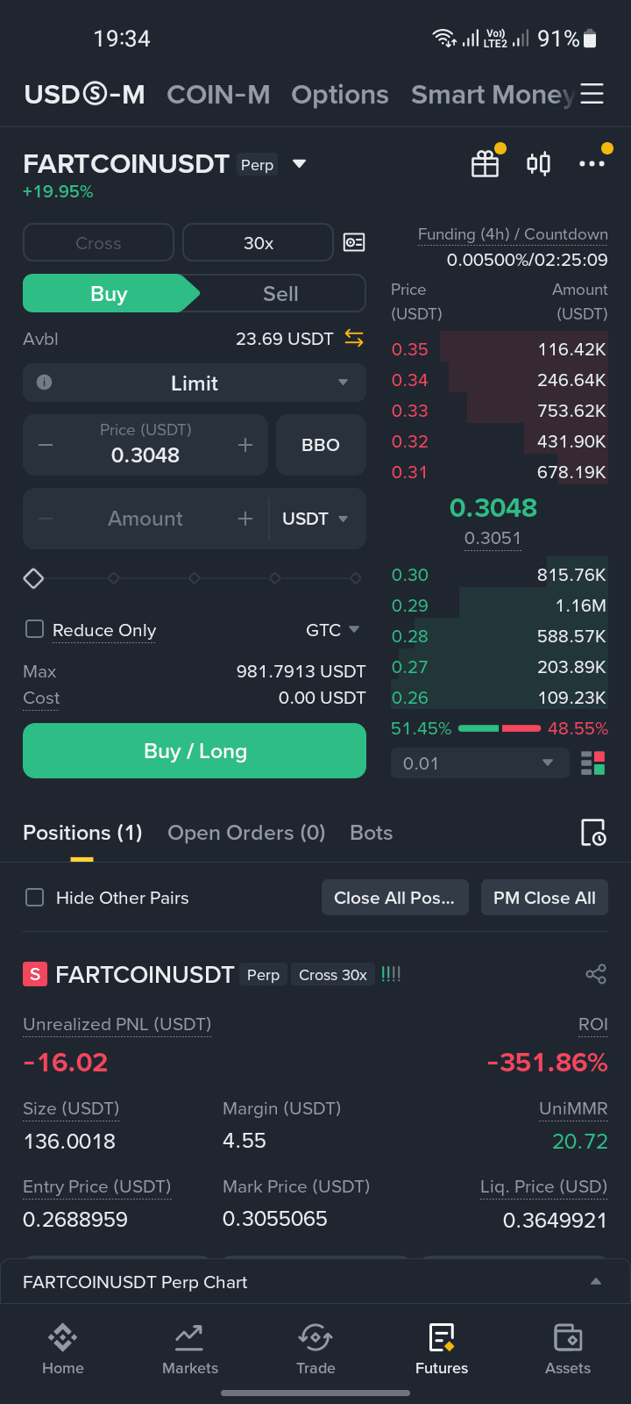Tap the Liq. Price (USD) label
Screen dimensions: 631x1404
click(x=543, y=1187)
